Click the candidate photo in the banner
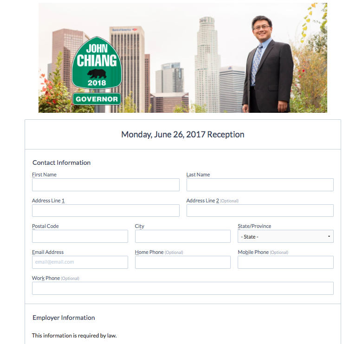 coord(268,64)
